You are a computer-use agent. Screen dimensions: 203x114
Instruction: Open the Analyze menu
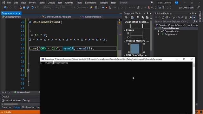tap(69, 3)
